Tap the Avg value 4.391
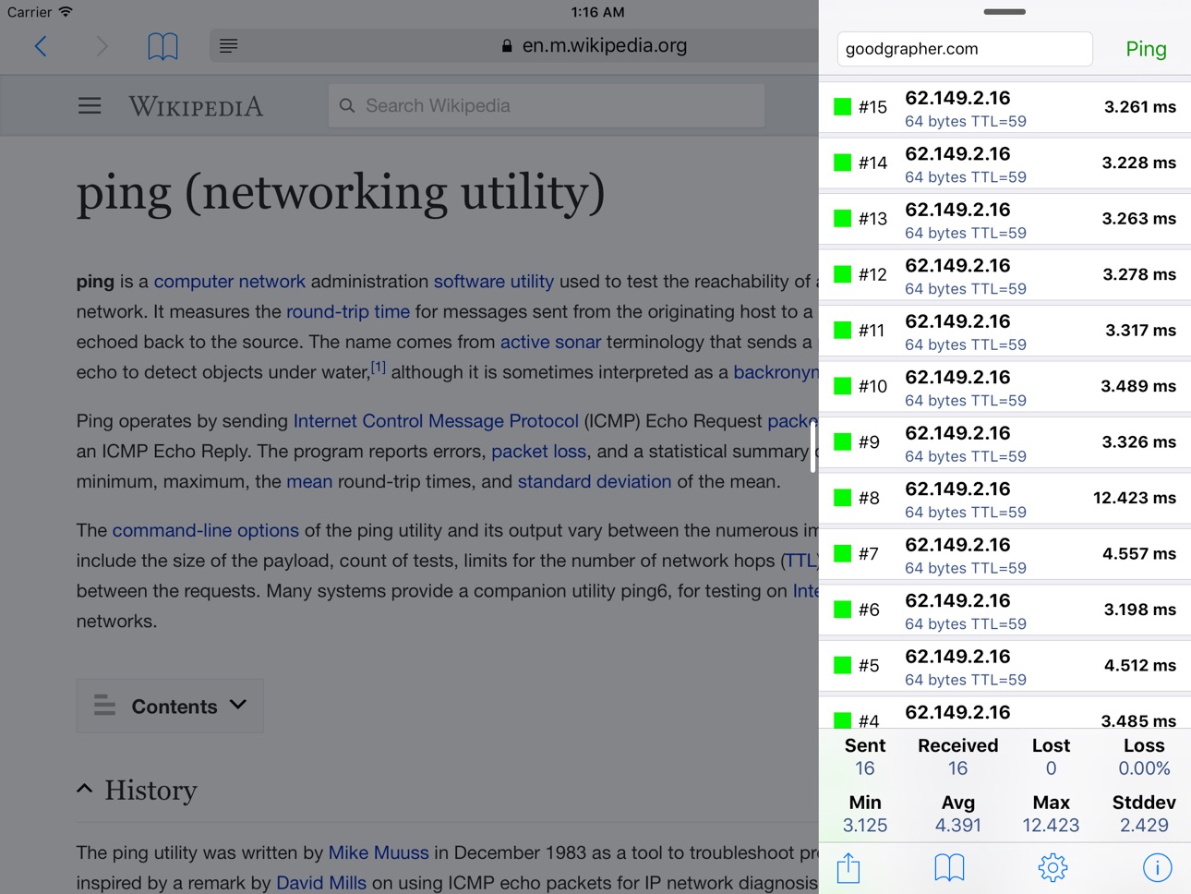Screen dimensions: 1191x894 point(958,826)
